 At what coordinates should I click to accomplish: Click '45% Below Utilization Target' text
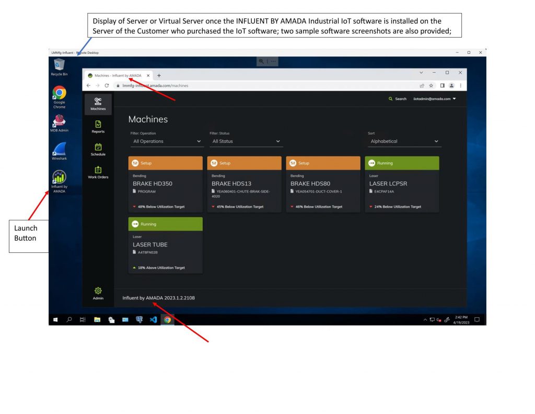240,207
